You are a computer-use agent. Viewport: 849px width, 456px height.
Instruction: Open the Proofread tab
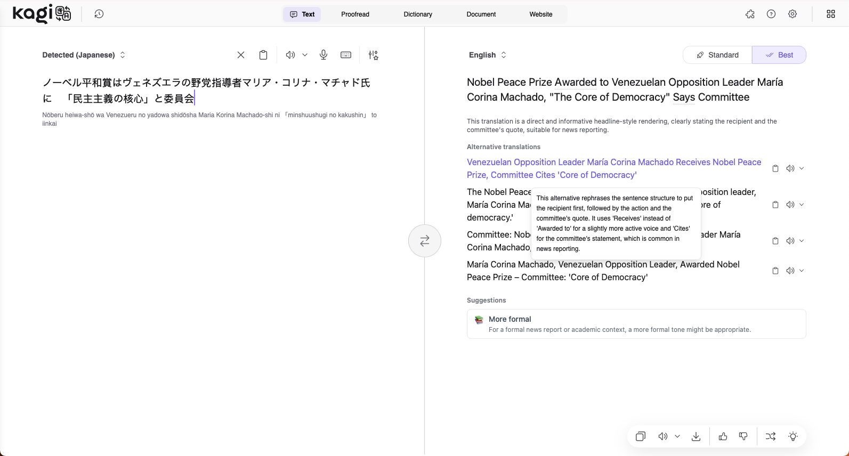(x=355, y=14)
